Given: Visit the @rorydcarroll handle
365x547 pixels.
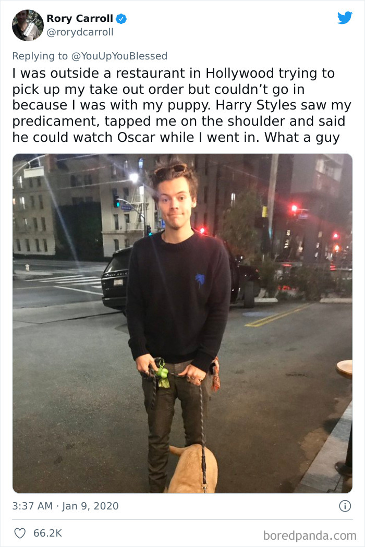Looking at the screenshot, I should (80, 32).
